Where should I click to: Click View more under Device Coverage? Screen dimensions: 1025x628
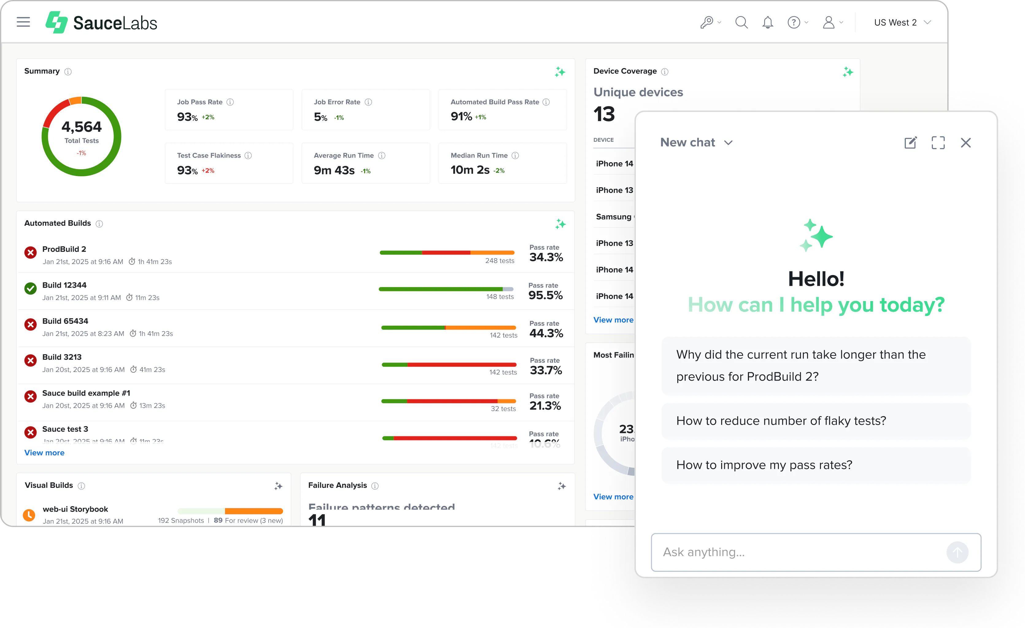[x=613, y=320]
